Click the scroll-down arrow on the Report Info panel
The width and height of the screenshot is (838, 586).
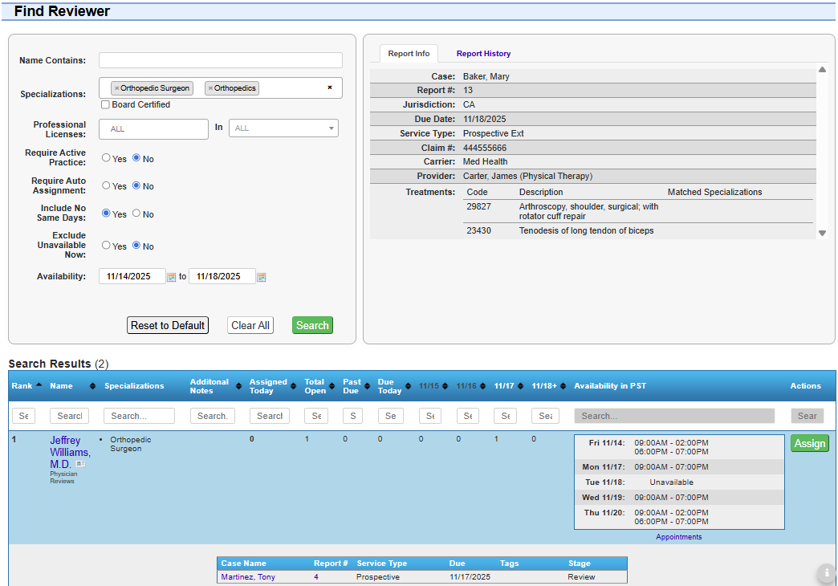(x=822, y=233)
